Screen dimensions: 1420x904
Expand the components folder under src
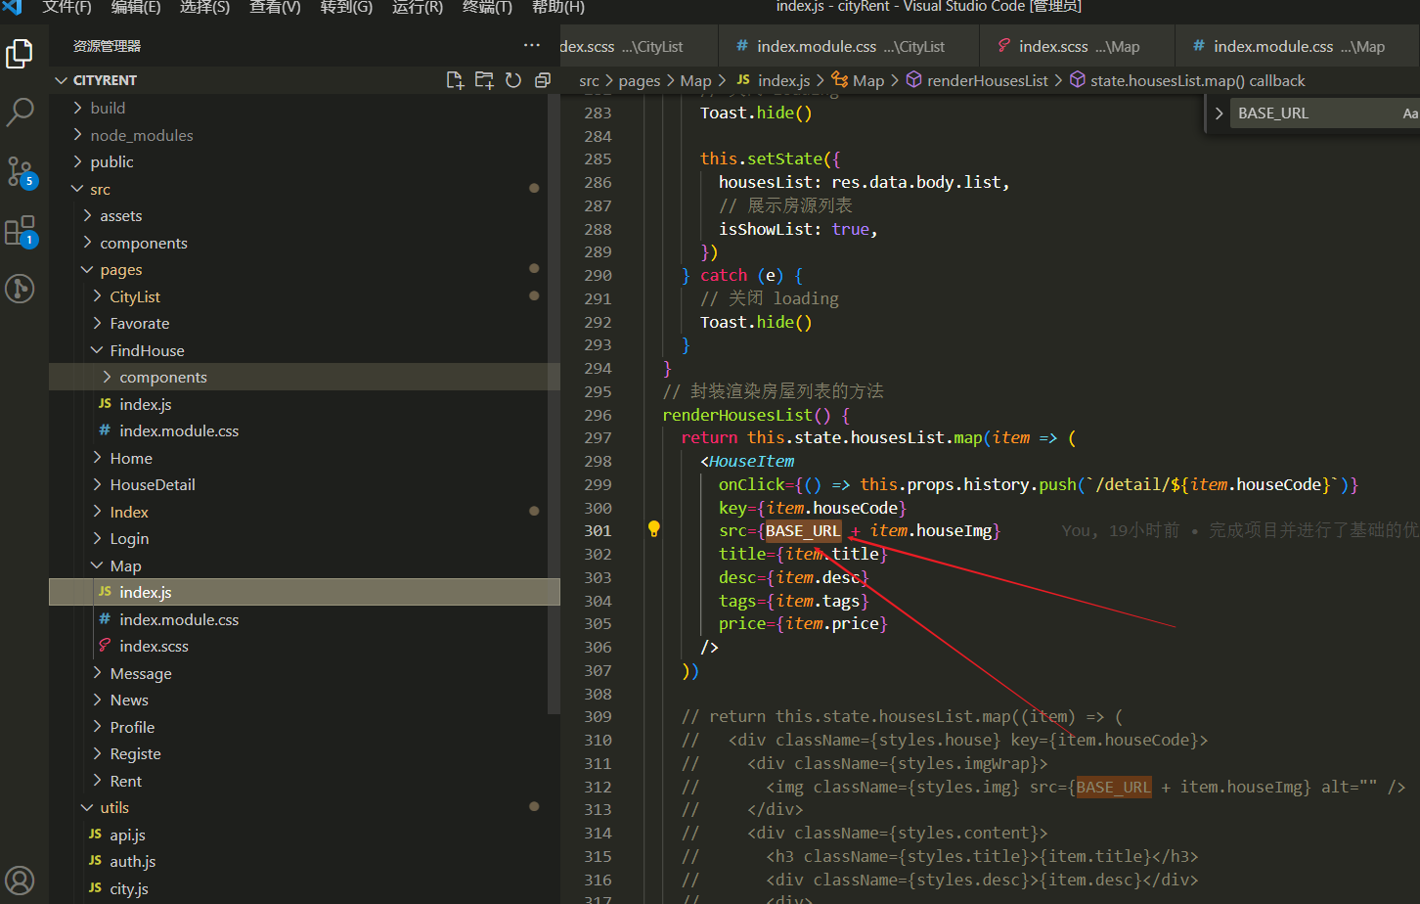pos(305,243)
